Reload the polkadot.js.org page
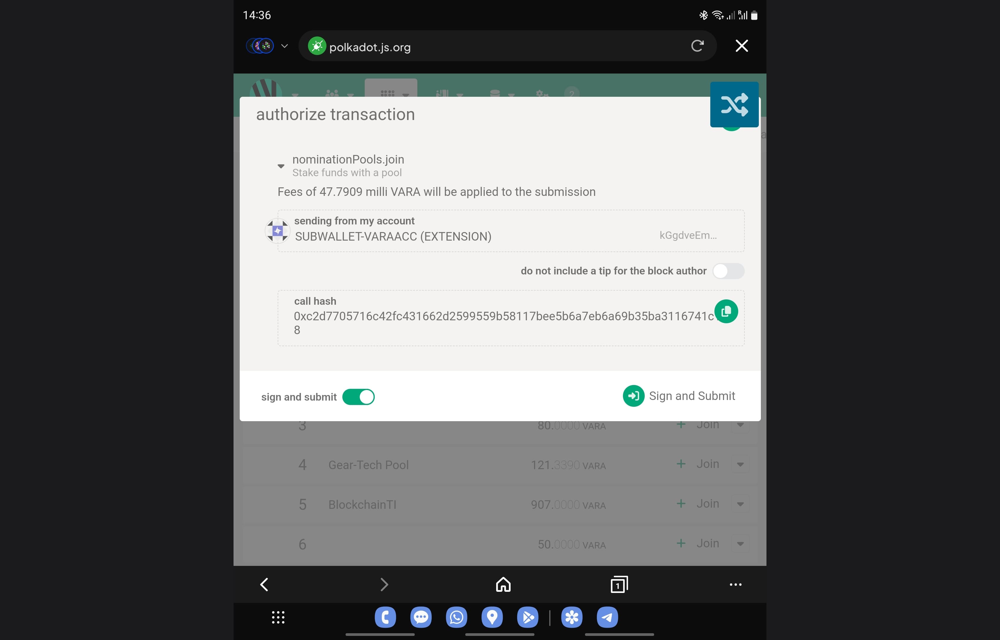 click(697, 46)
